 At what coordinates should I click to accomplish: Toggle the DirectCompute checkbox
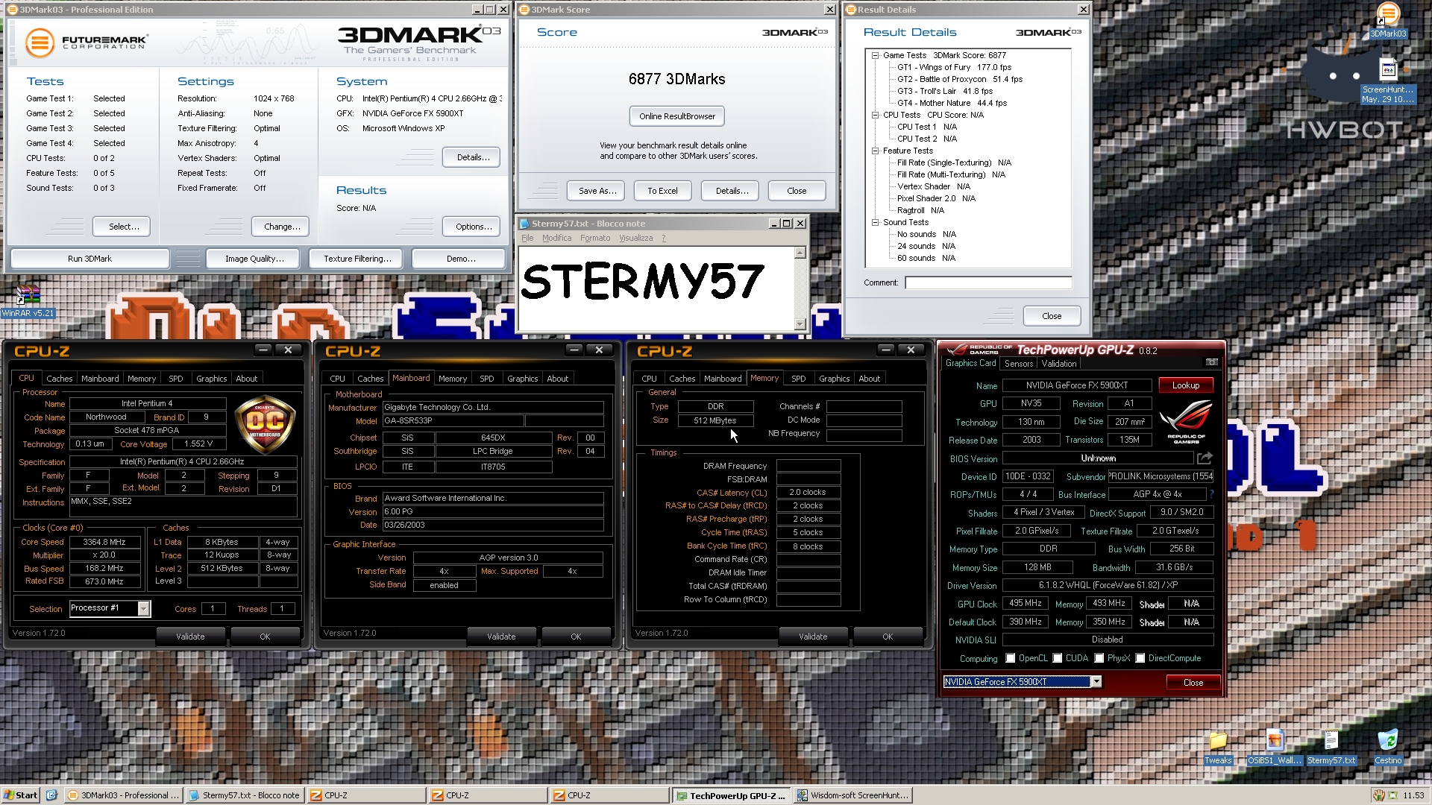(x=1140, y=658)
